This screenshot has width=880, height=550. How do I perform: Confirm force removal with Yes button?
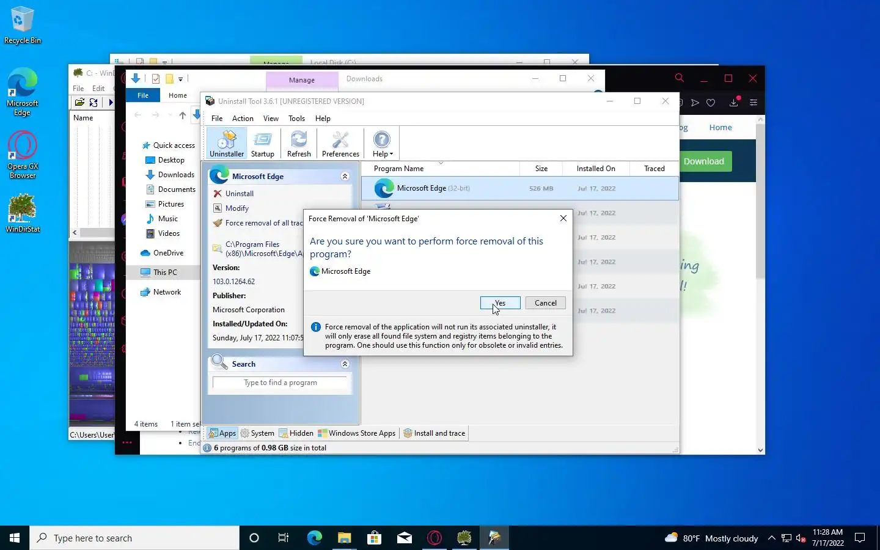[x=500, y=303]
